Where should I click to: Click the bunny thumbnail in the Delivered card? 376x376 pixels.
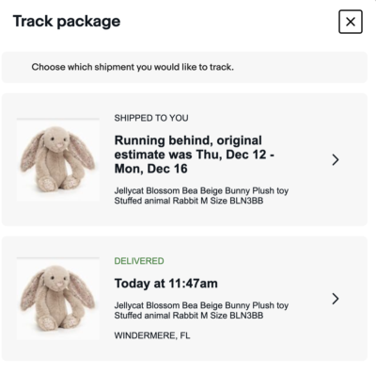coord(58,299)
